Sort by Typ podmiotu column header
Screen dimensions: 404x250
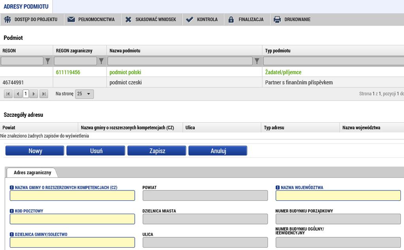[333, 50]
